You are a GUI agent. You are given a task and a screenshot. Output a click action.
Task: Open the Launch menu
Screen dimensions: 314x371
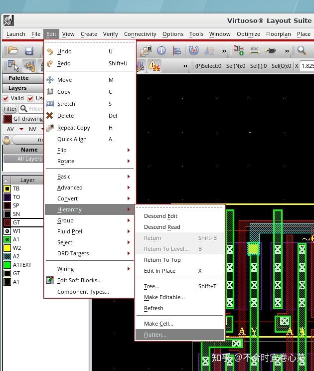point(15,34)
